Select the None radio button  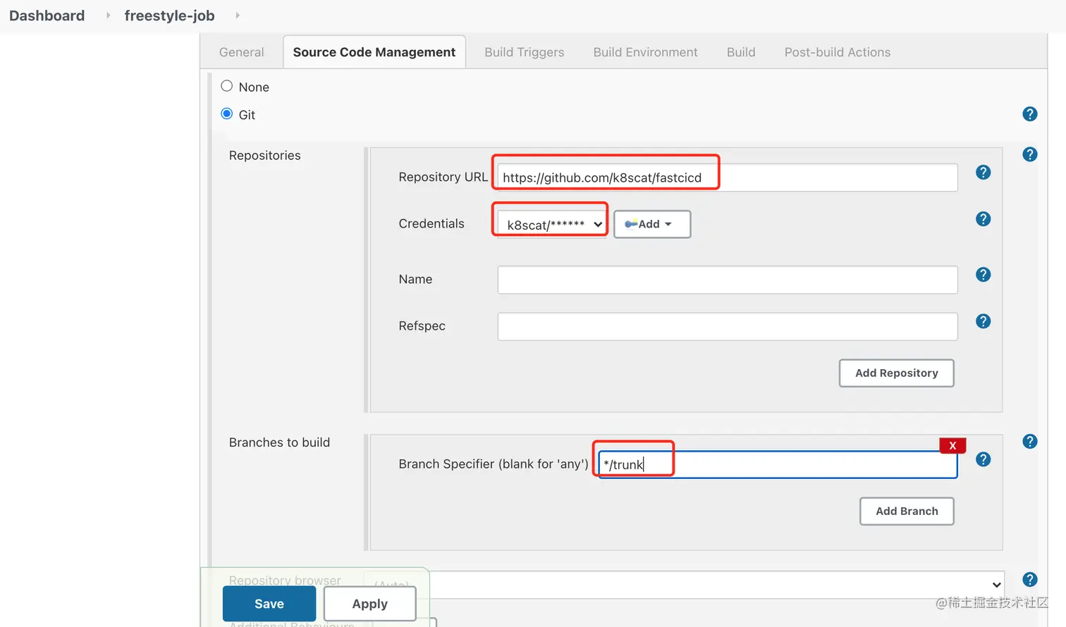227,86
